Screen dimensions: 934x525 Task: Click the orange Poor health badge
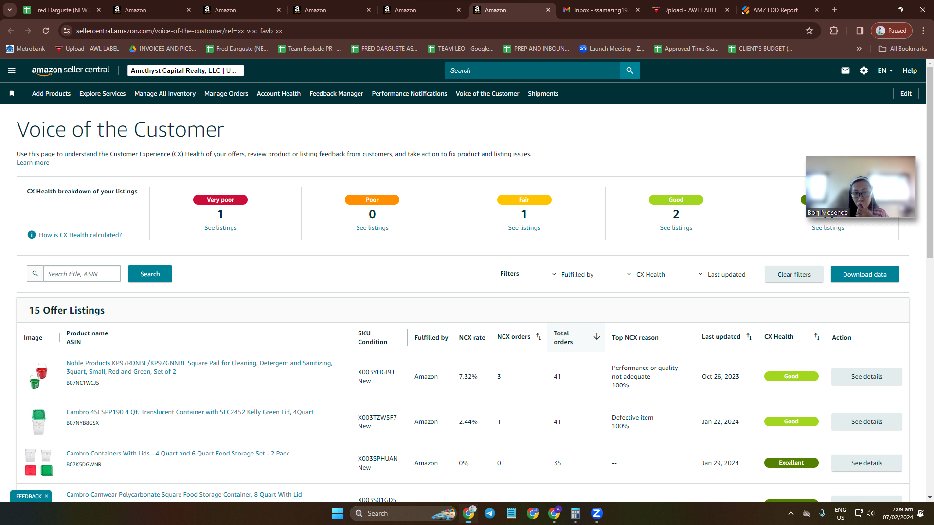(x=372, y=200)
